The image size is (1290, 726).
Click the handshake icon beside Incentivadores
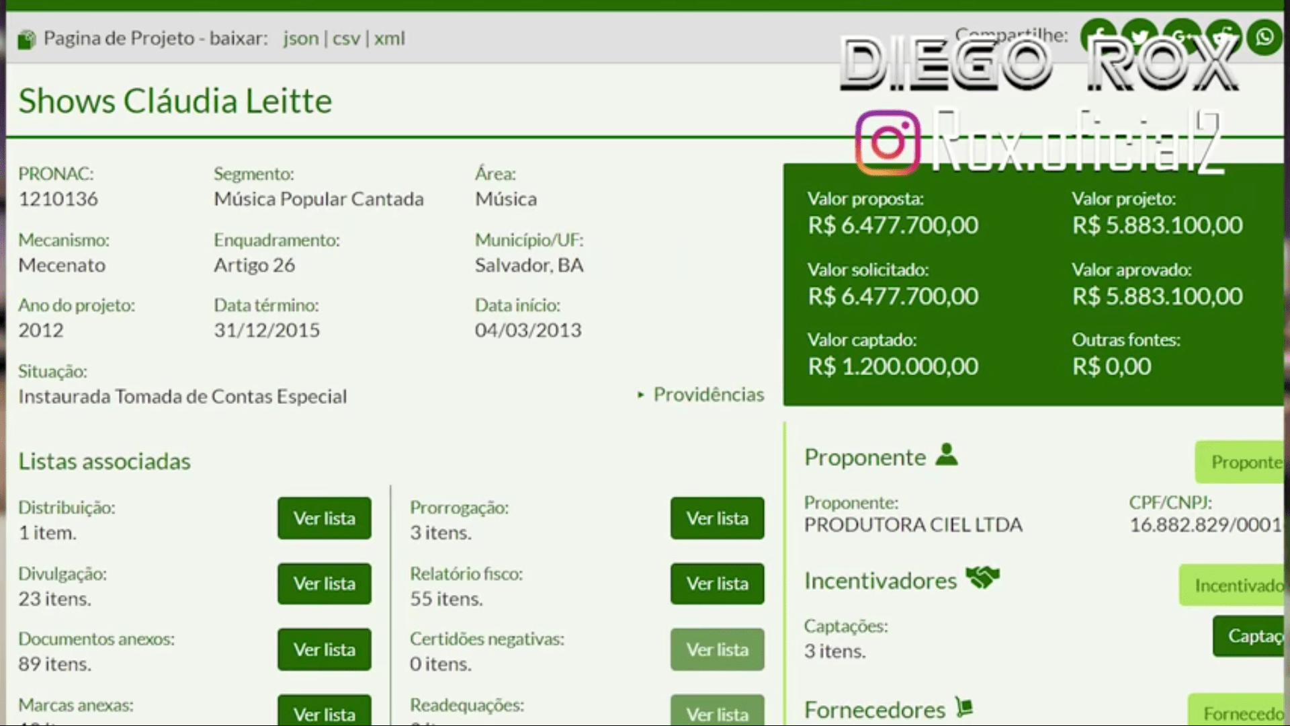point(982,577)
